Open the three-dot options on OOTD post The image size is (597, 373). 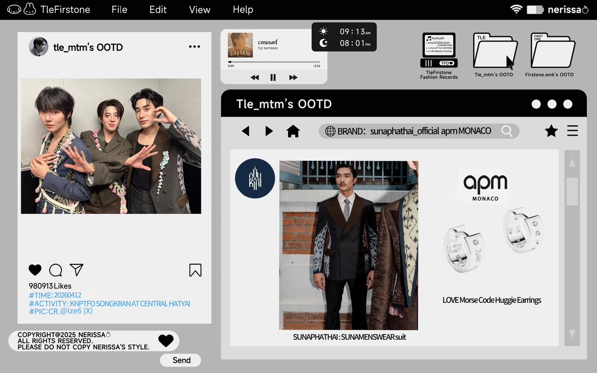[x=195, y=47]
